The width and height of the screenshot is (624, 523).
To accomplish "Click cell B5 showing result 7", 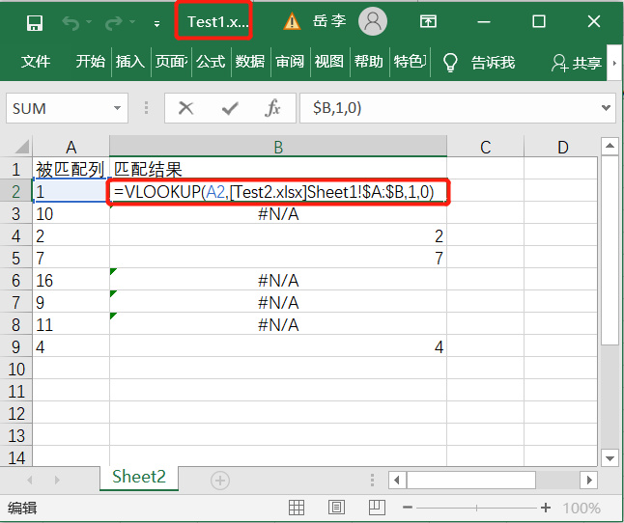I will (x=278, y=259).
